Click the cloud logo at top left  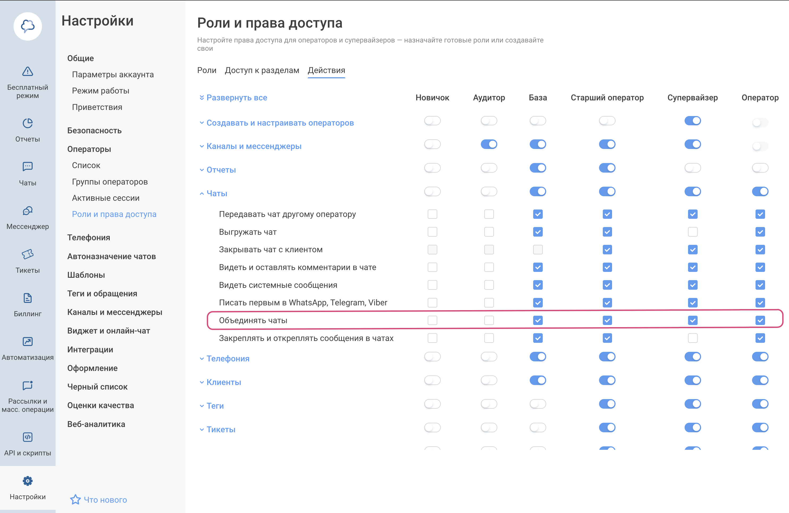[x=28, y=26]
